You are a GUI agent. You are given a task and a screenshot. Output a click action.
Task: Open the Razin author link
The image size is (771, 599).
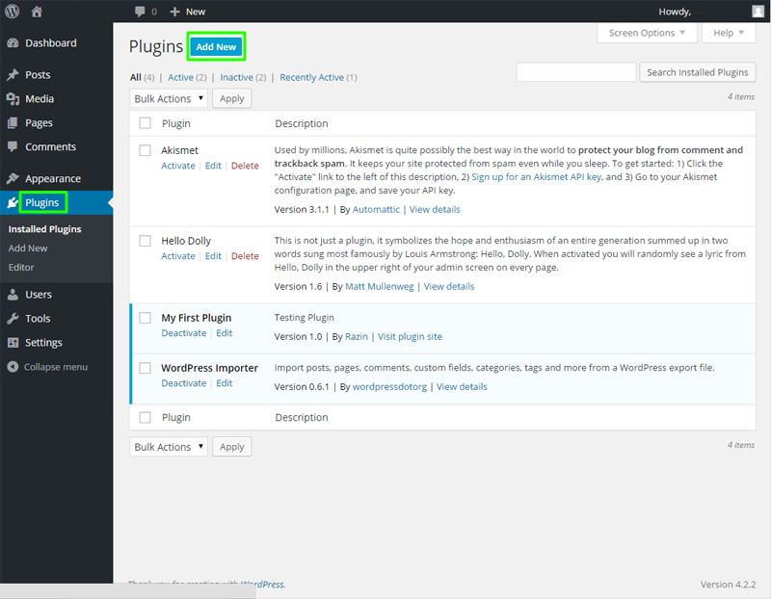357,337
